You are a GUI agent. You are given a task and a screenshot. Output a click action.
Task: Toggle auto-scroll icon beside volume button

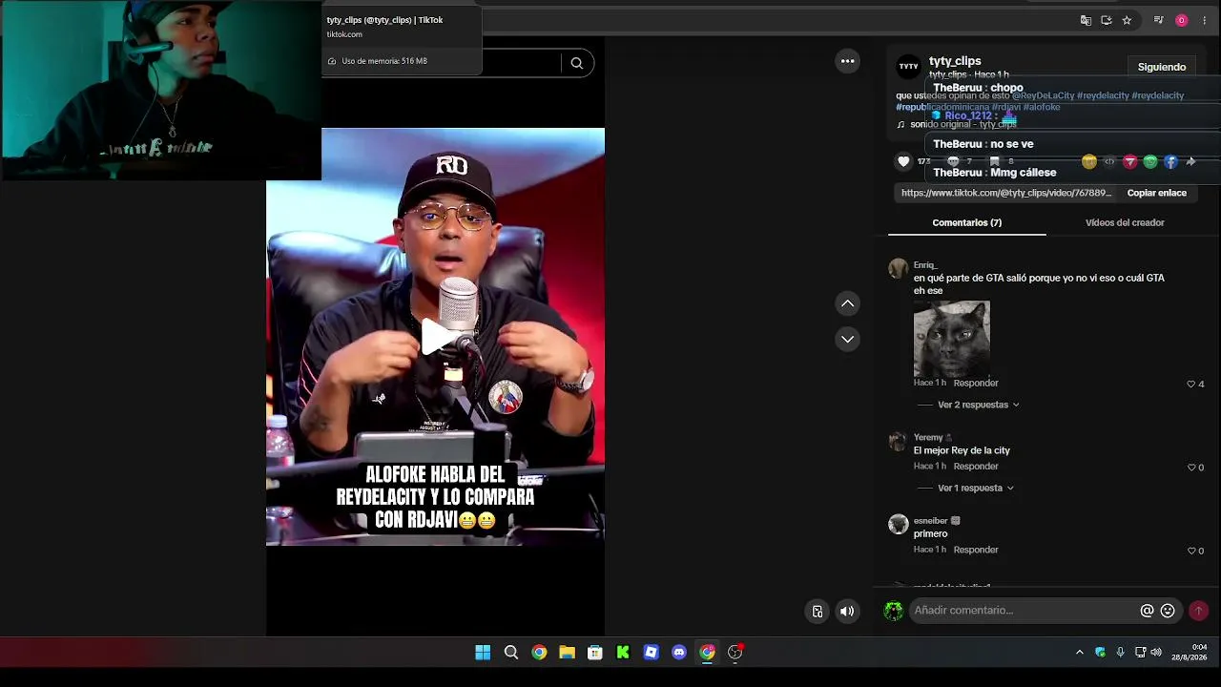tap(817, 612)
